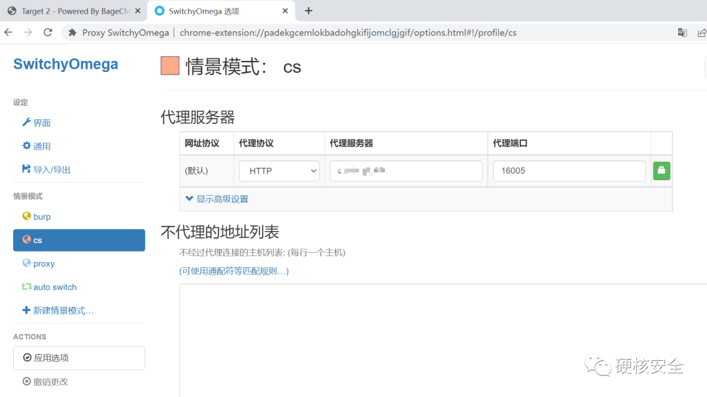Click the browser forward arrow
Screen dimensions: 707x397
pyautogui.click(x=28, y=33)
